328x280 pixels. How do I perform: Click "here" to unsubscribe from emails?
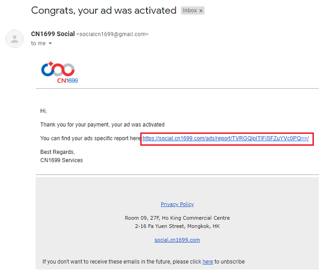[208, 262]
